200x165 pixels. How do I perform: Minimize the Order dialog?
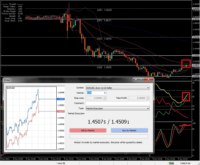(x=136, y=79)
